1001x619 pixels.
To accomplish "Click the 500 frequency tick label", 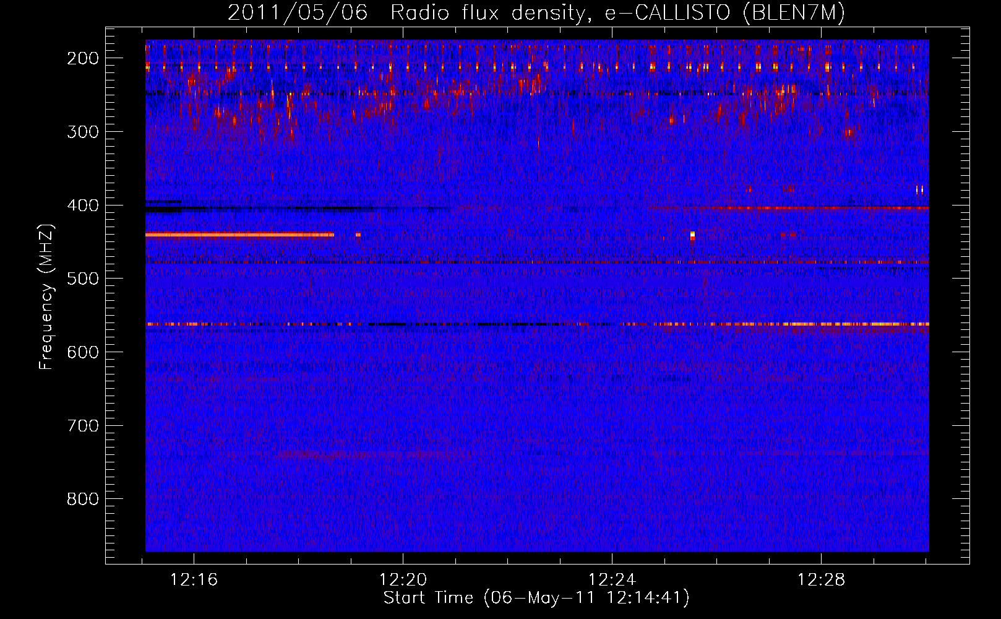I will tap(82, 279).
